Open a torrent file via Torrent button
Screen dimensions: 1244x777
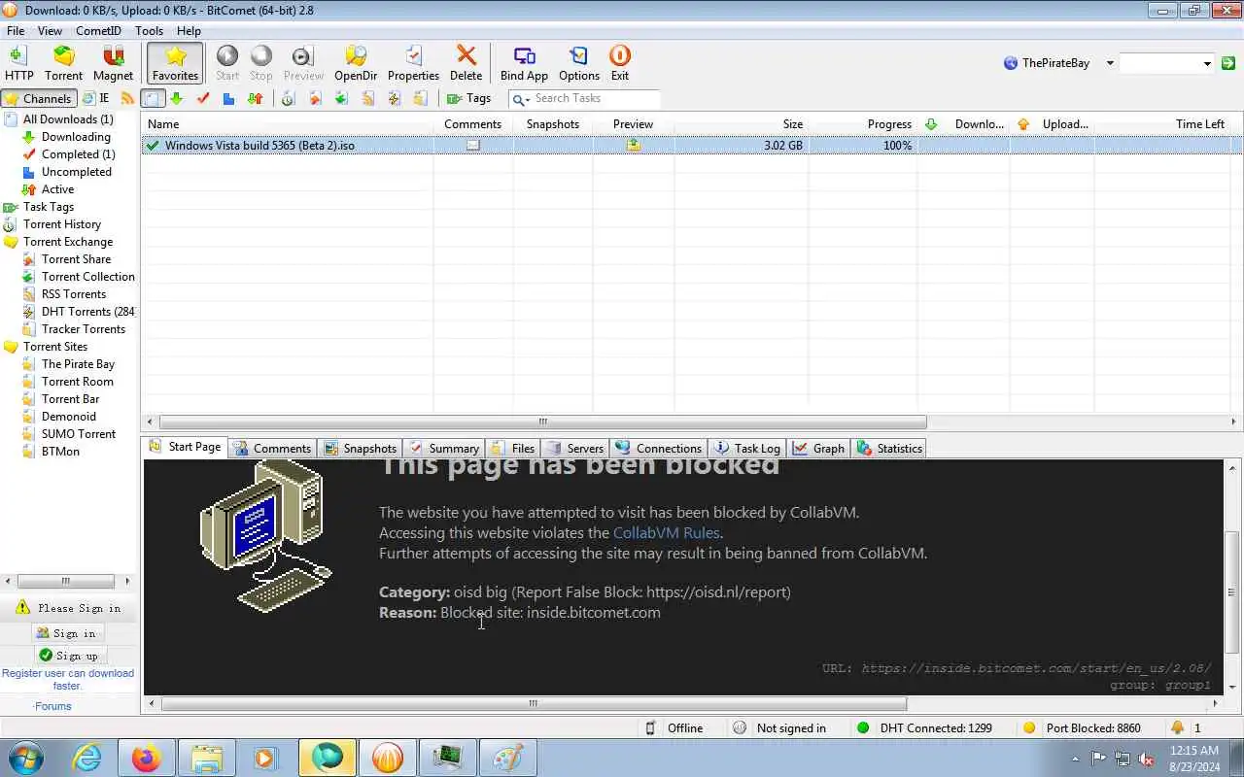tap(63, 63)
